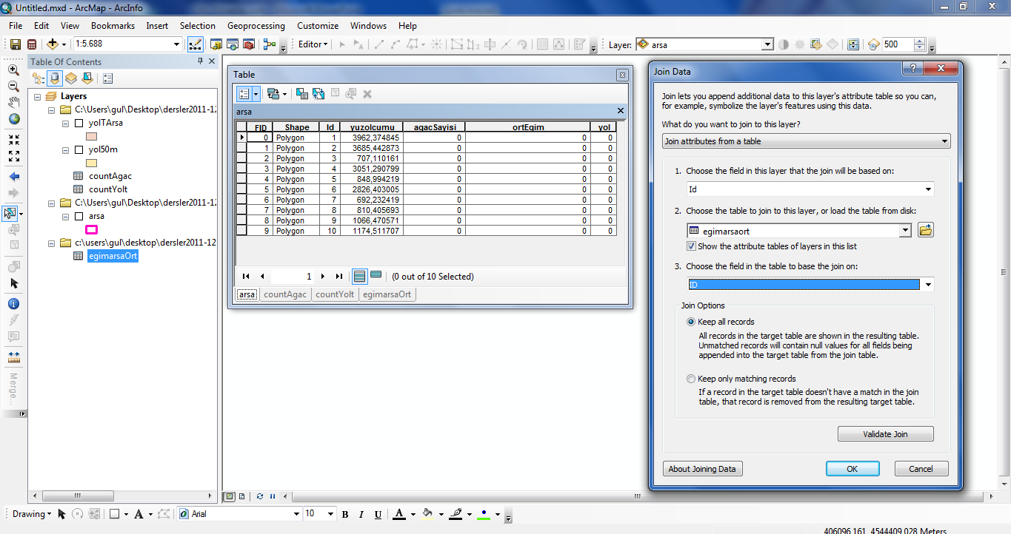Click the Swipe Layer tool in Effects toolbar
This screenshot has width=1011, height=534.
point(853,44)
